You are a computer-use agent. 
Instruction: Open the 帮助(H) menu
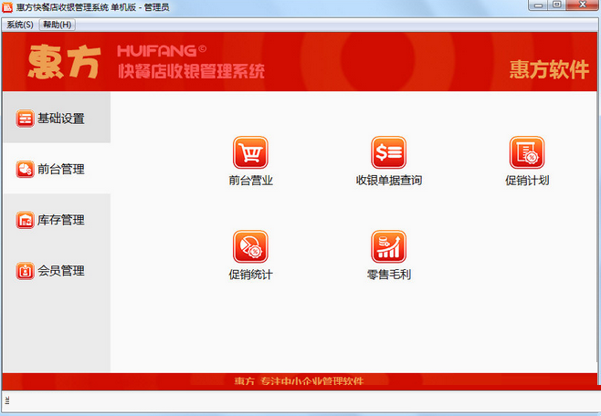coord(58,25)
